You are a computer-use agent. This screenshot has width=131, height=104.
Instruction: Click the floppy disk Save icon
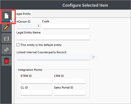point(7,38)
